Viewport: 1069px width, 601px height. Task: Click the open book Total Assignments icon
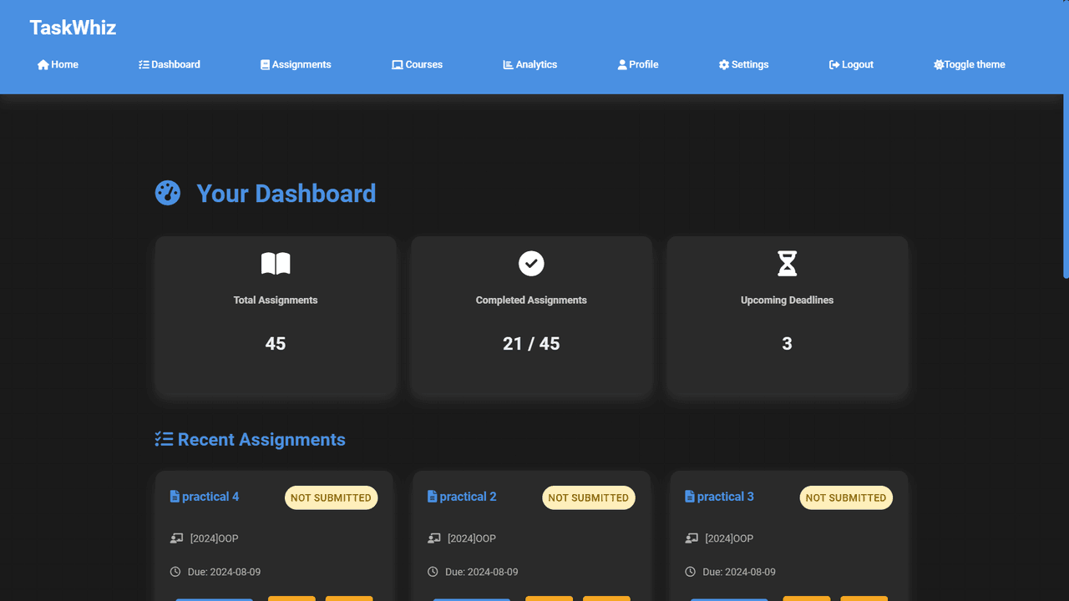coord(276,264)
